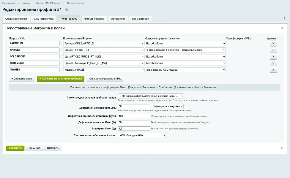This screenshot has width=290, height=178.
Task: Open source dropdown Цена RT OLD
Action: coord(104,56)
